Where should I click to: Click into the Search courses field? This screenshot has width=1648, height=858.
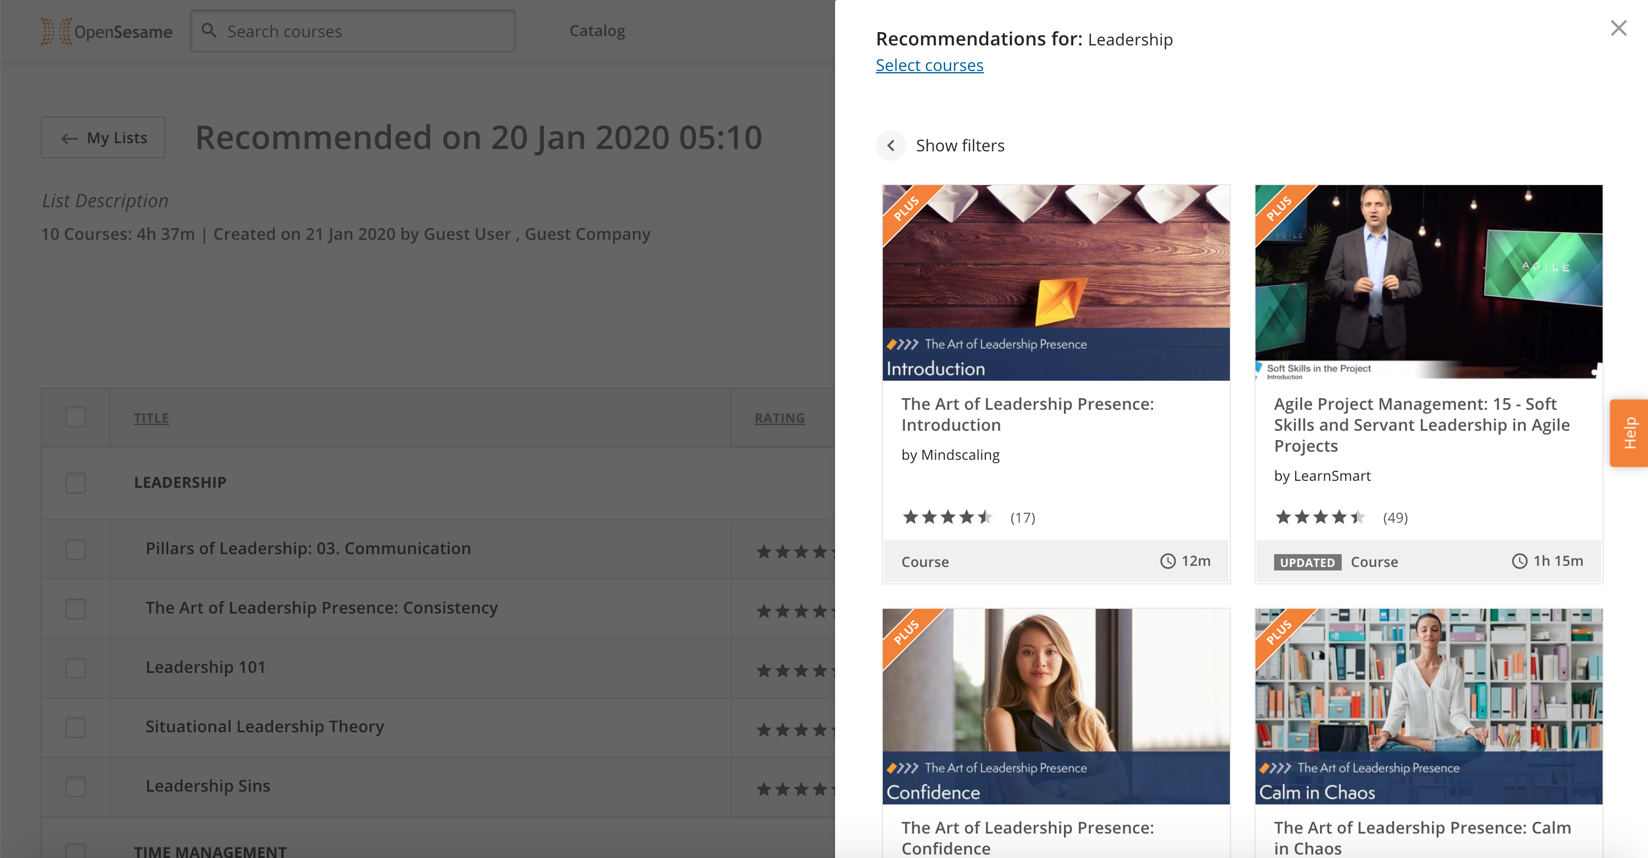(x=352, y=31)
